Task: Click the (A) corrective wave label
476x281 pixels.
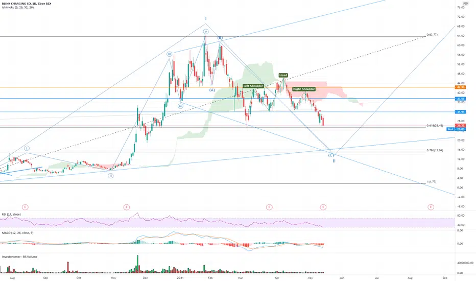Action: coord(212,90)
